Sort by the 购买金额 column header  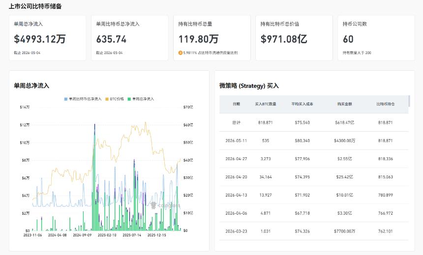pyautogui.click(x=344, y=104)
